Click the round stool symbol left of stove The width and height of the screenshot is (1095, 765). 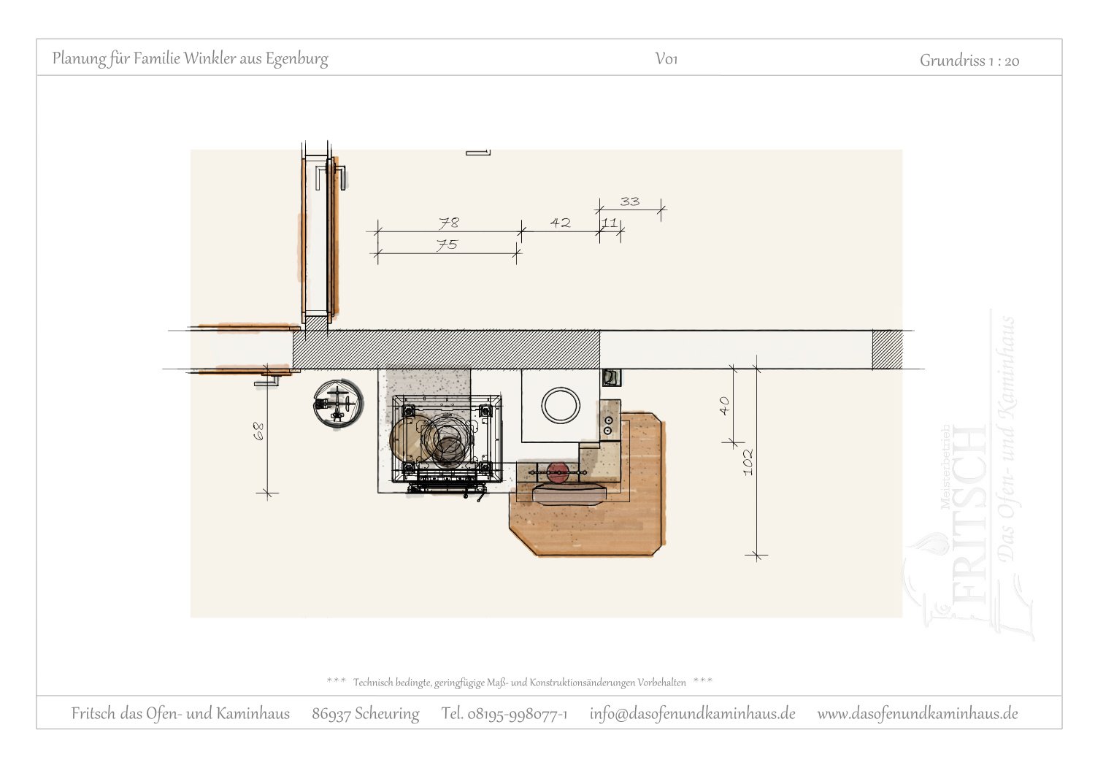[x=338, y=403]
